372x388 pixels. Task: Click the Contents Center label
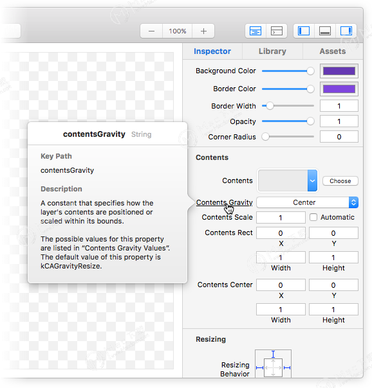225,285
